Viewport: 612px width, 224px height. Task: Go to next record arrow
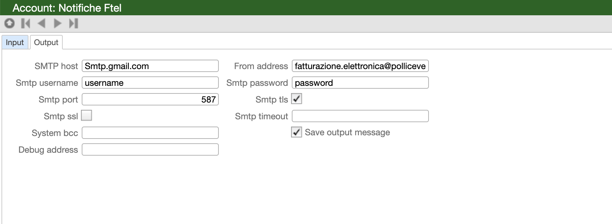58,24
